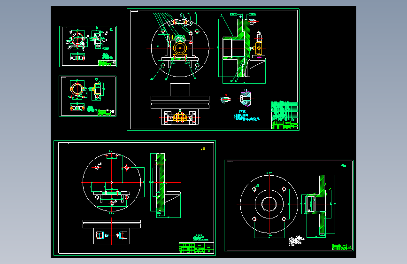Select the cyan technical notes text block
407x264 pixels.
pyautogui.click(x=246, y=116)
